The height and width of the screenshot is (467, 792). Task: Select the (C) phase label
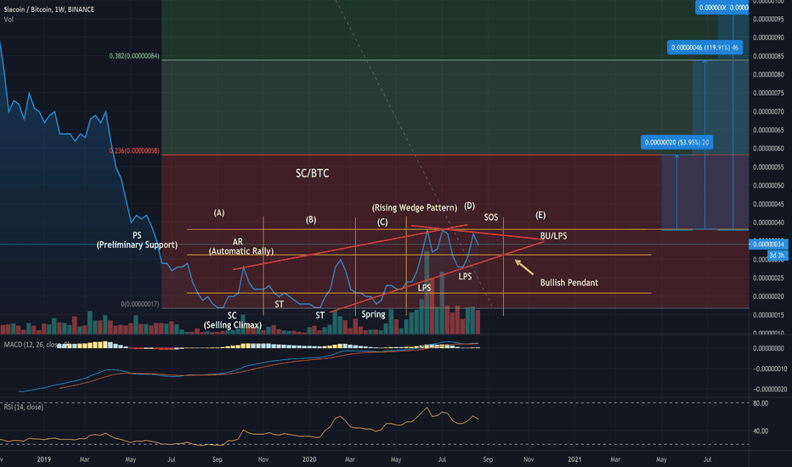point(382,222)
